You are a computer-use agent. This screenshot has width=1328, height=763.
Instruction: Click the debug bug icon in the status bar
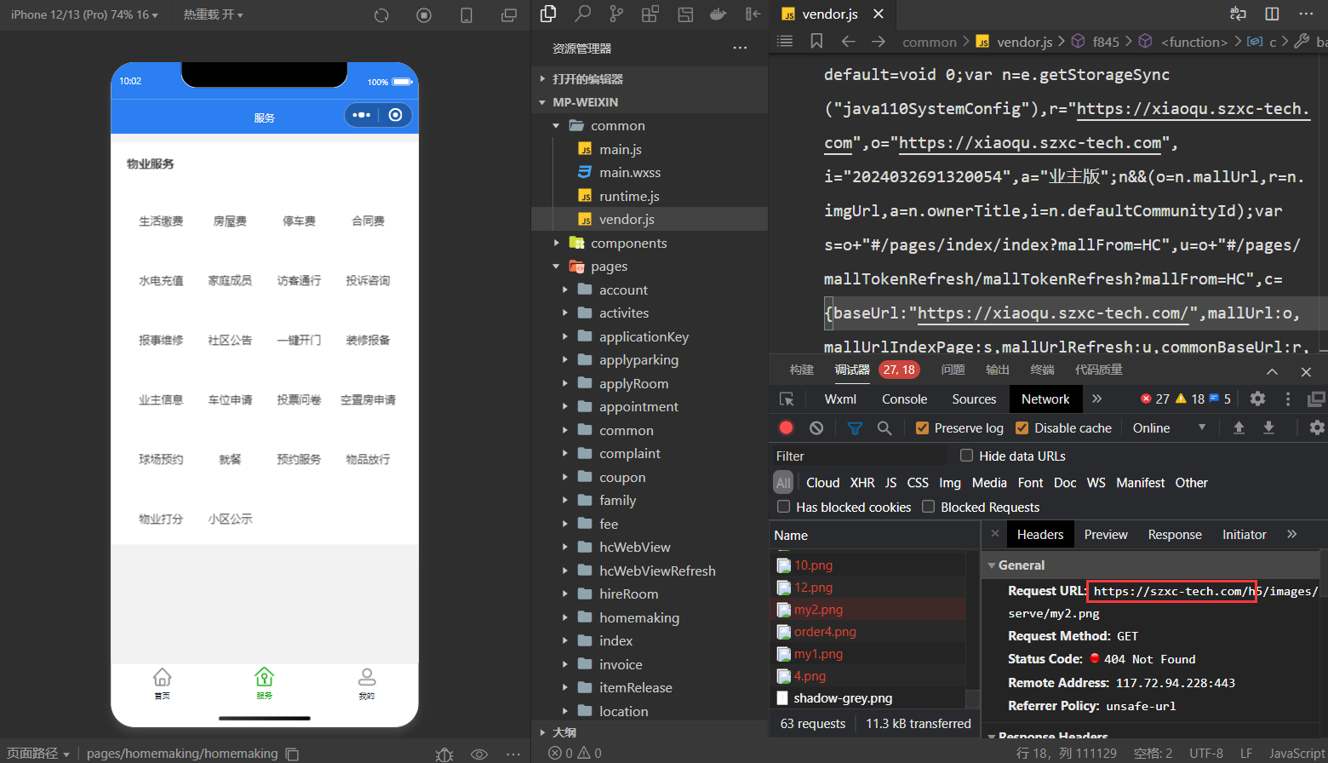coord(444,754)
